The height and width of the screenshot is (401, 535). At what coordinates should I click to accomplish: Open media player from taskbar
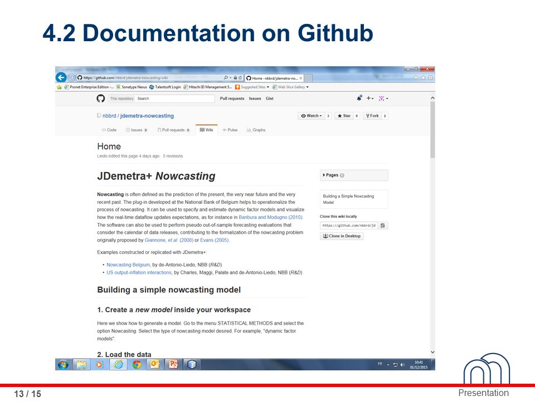(x=99, y=364)
